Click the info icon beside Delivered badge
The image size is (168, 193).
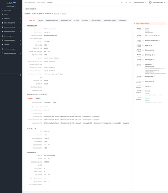[61, 14]
